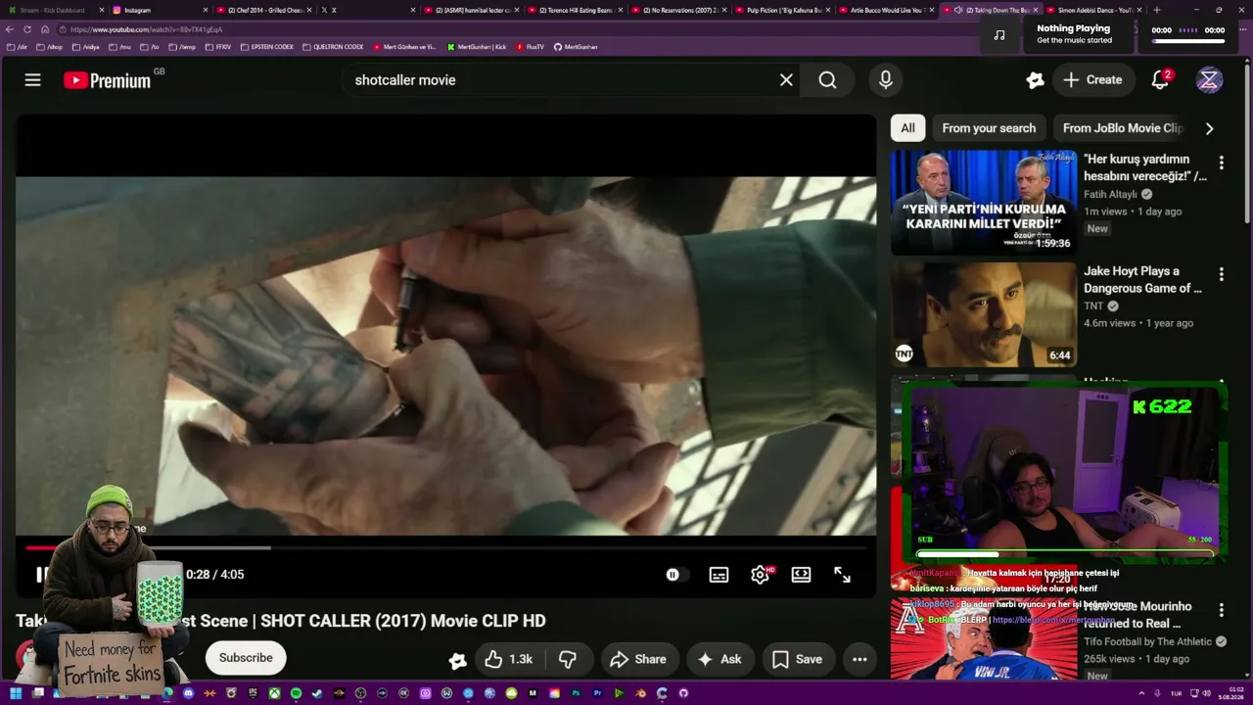Open Steam from the taskbar
The width and height of the screenshot is (1253, 705).
(x=317, y=693)
